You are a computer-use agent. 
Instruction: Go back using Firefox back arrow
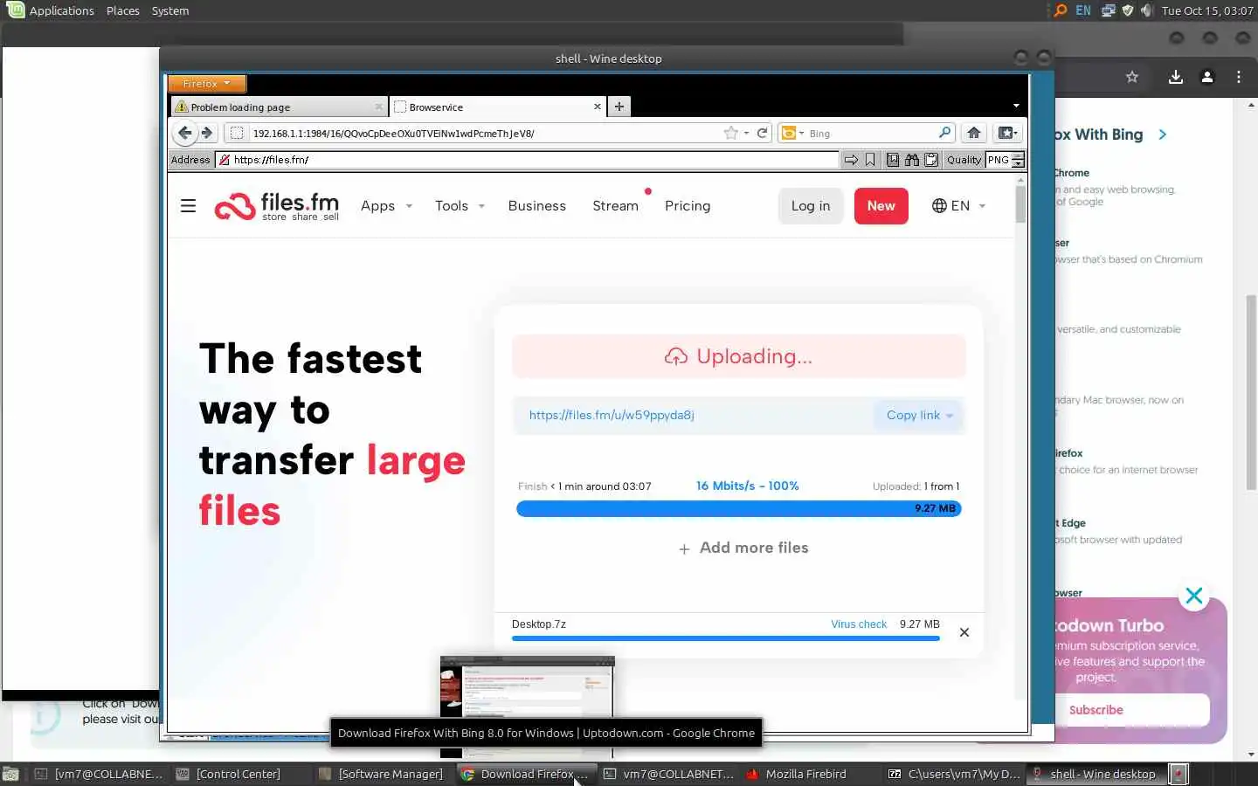tap(184, 133)
